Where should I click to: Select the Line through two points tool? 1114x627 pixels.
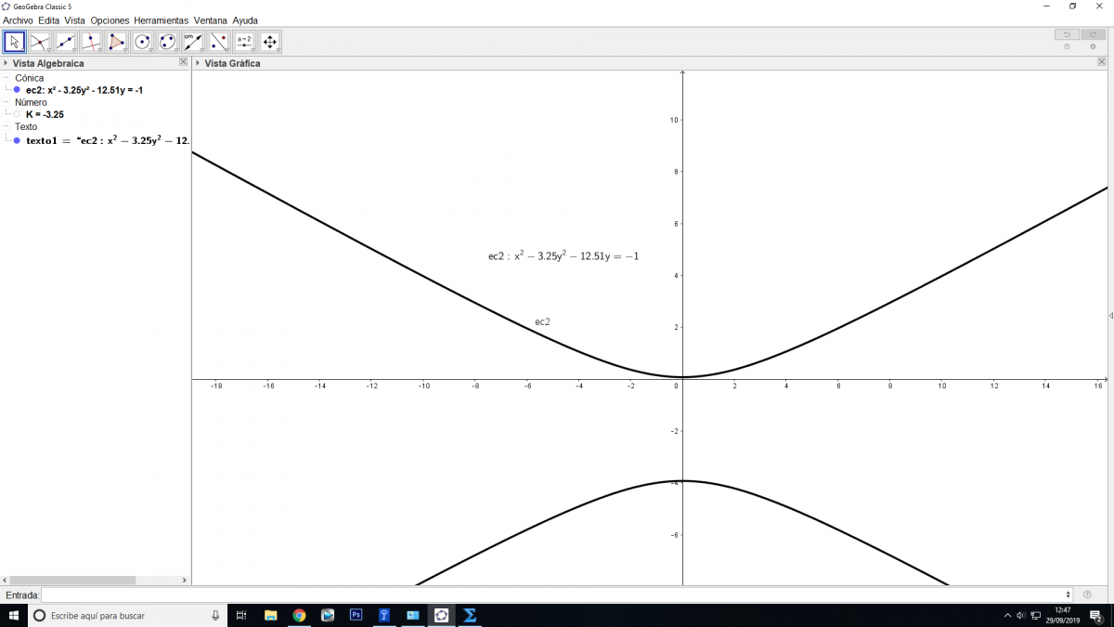(65, 42)
